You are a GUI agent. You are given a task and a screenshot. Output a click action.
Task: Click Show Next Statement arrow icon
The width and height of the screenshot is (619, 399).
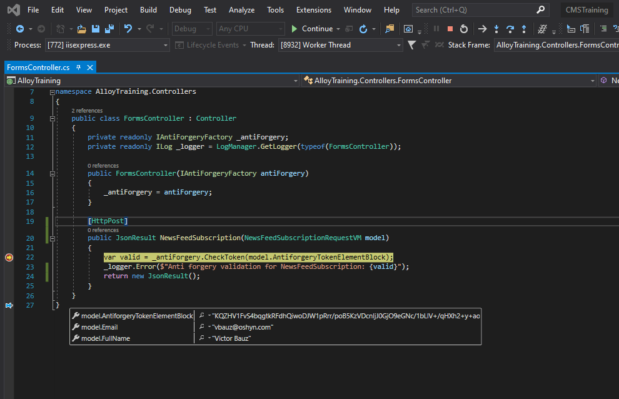483,29
